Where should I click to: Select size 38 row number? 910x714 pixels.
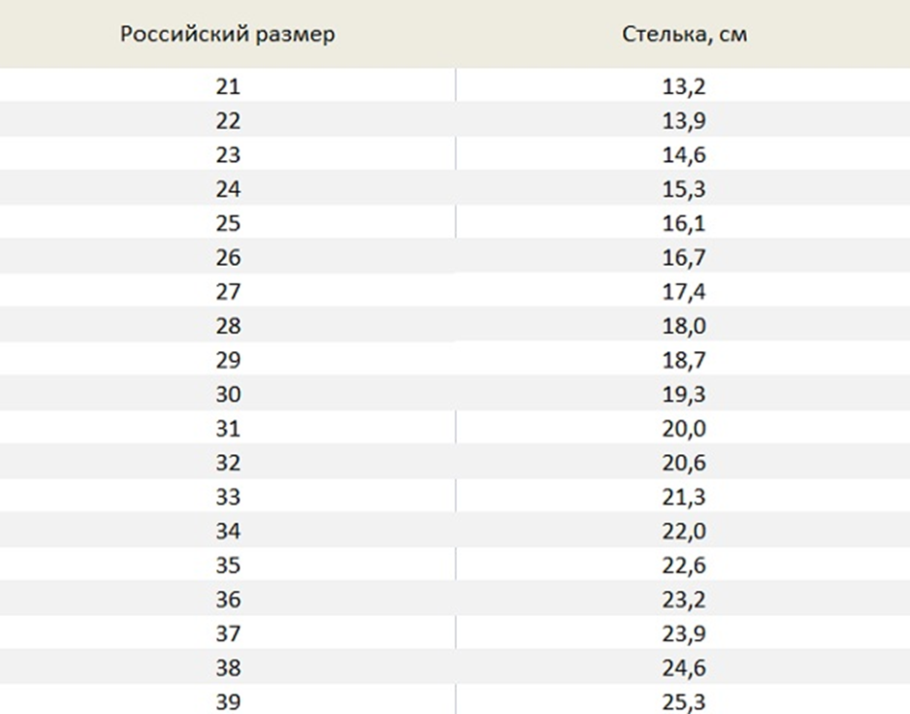click(227, 667)
